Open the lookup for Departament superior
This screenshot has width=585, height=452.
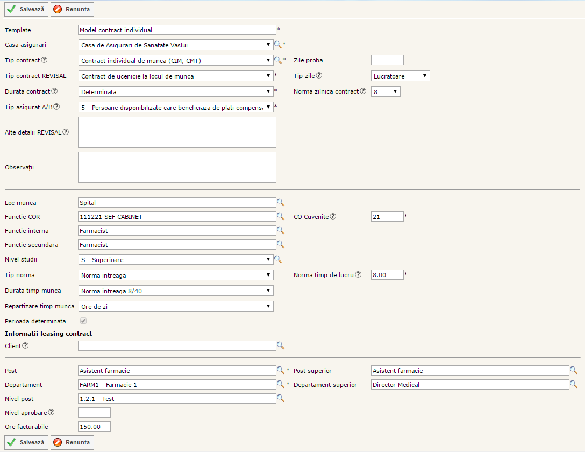(x=574, y=384)
